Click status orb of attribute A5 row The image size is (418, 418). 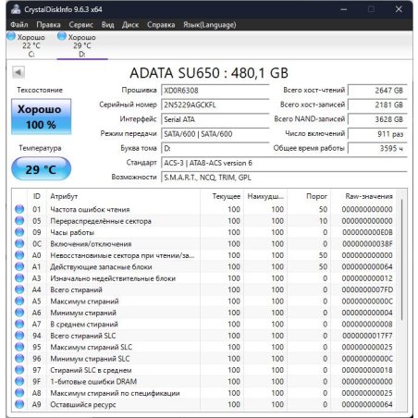coord(19,301)
